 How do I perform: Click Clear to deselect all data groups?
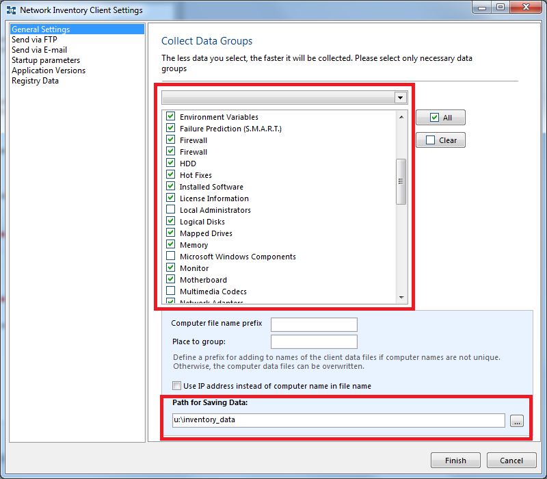[x=440, y=140]
